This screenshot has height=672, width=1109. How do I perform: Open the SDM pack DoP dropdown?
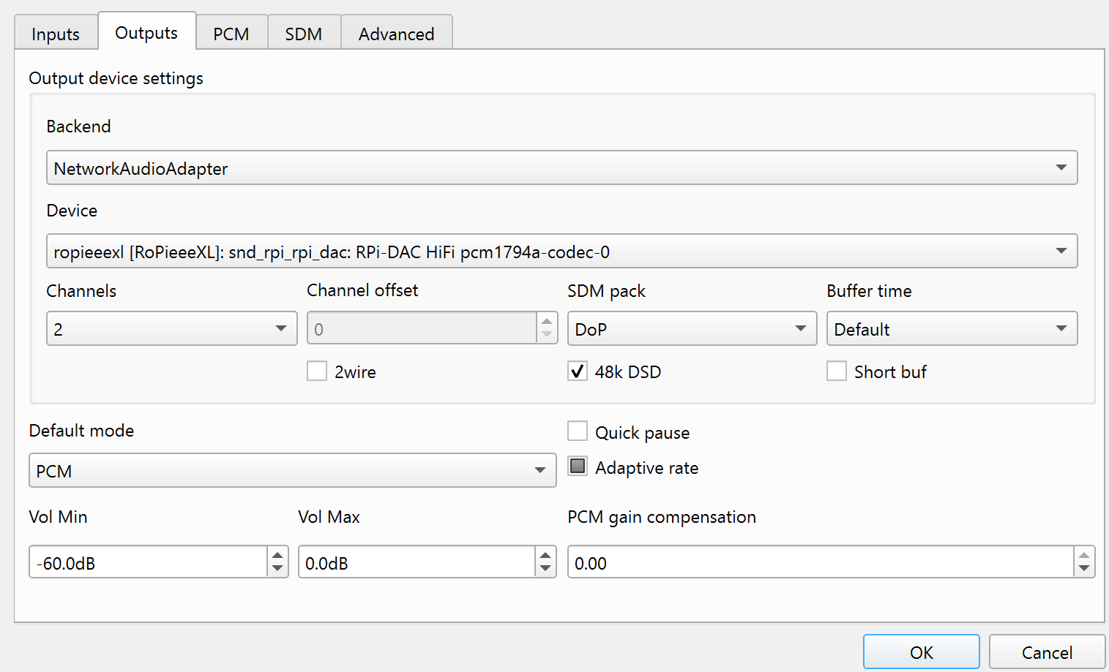point(801,329)
